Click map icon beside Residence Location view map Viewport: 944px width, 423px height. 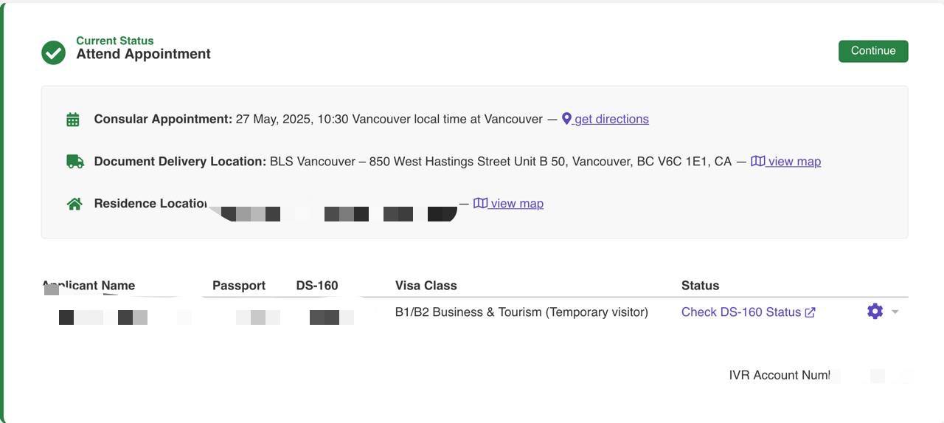pos(480,203)
